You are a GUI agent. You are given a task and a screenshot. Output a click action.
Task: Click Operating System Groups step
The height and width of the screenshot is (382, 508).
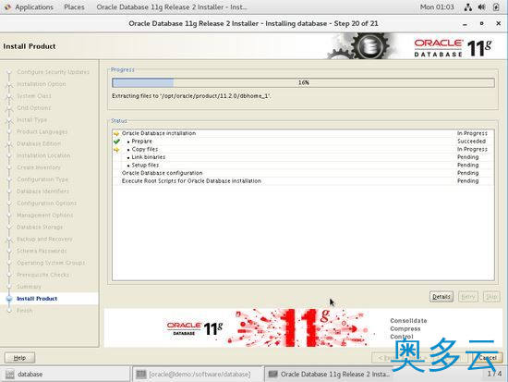(x=51, y=263)
